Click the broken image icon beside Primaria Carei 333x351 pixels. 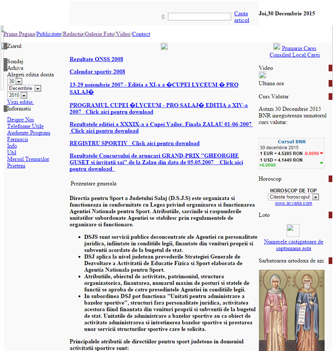[276, 47]
